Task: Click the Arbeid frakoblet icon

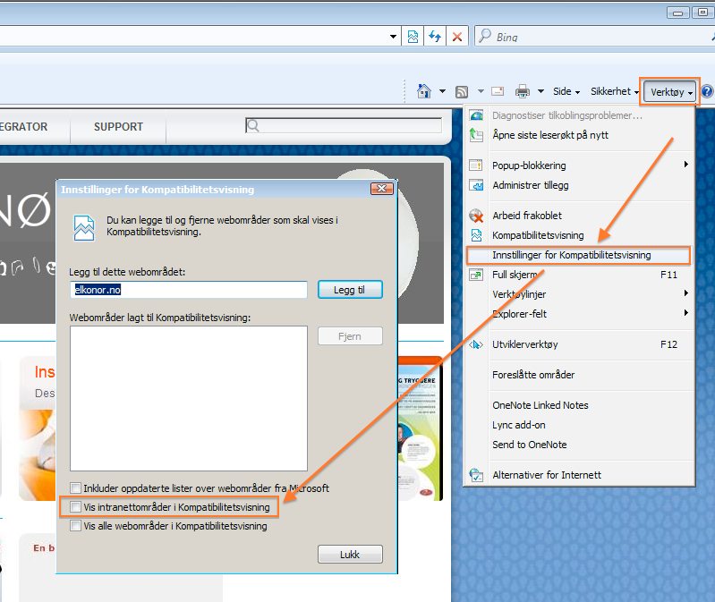Action: [x=476, y=216]
